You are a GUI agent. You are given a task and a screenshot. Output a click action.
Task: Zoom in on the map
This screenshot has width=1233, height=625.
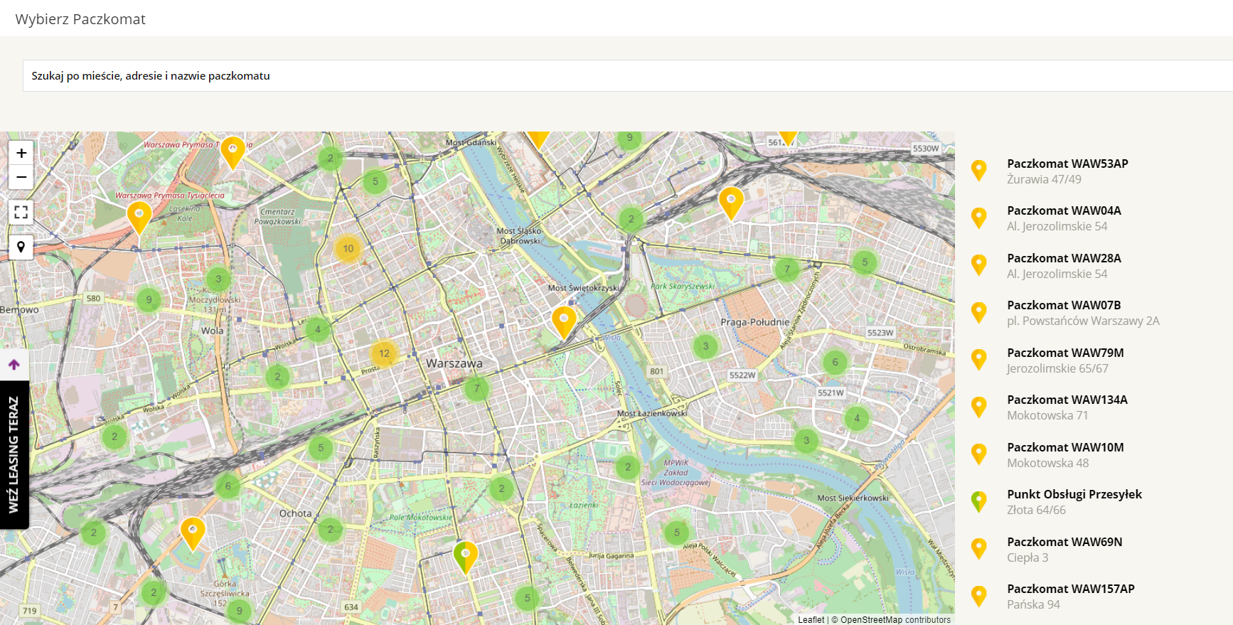pyautogui.click(x=21, y=153)
